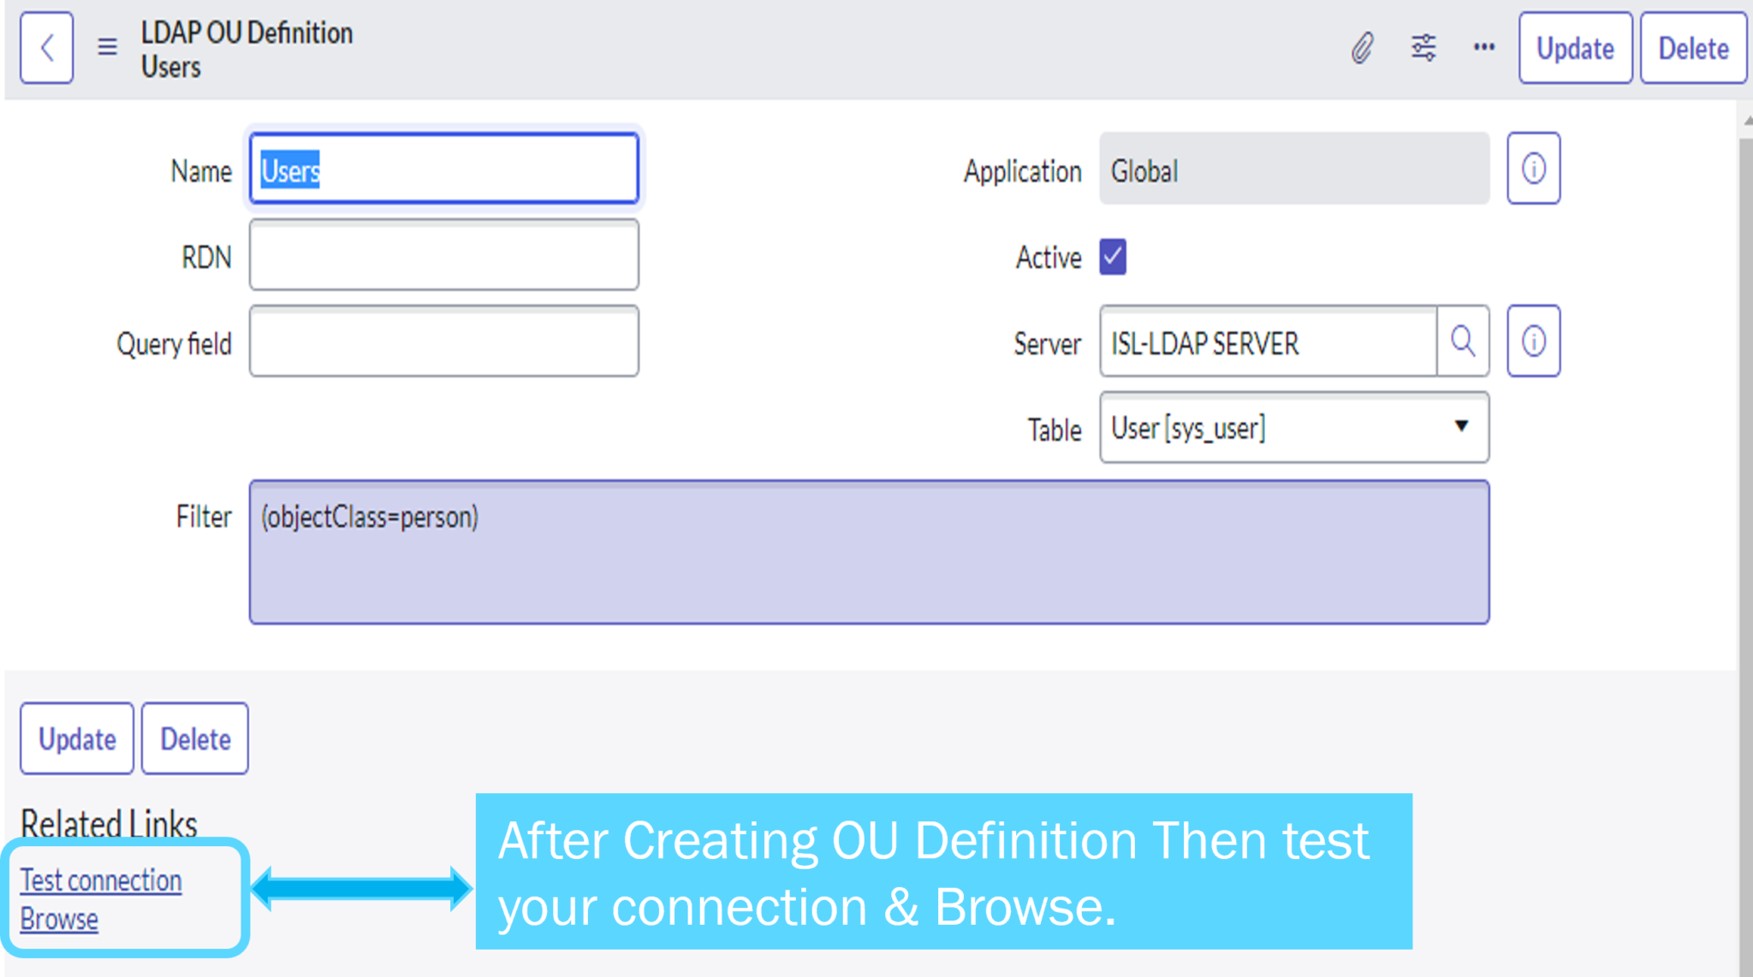Image resolution: width=1753 pixels, height=977 pixels.
Task: Open the Test connection link
Action: pos(100,879)
